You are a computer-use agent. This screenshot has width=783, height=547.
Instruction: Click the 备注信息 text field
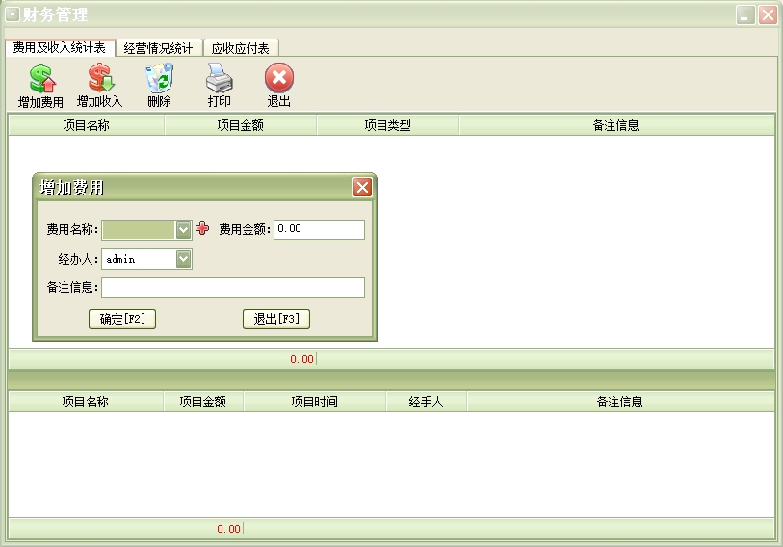coord(232,288)
